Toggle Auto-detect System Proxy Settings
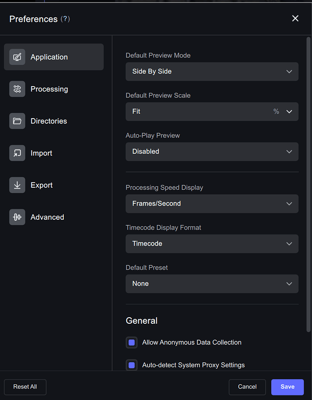312x400 pixels. pos(131,365)
